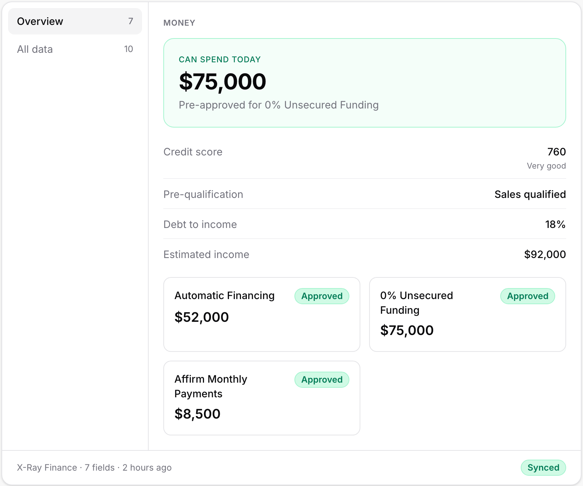Select the $52,000 Automatic Financing amount

[x=202, y=317]
